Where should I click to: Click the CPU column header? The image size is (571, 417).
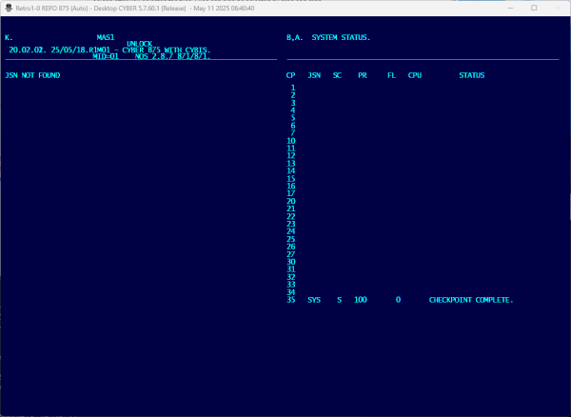415,74
